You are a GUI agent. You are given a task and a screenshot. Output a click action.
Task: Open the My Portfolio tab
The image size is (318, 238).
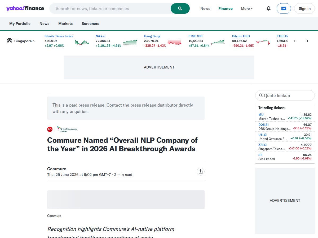point(20,24)
